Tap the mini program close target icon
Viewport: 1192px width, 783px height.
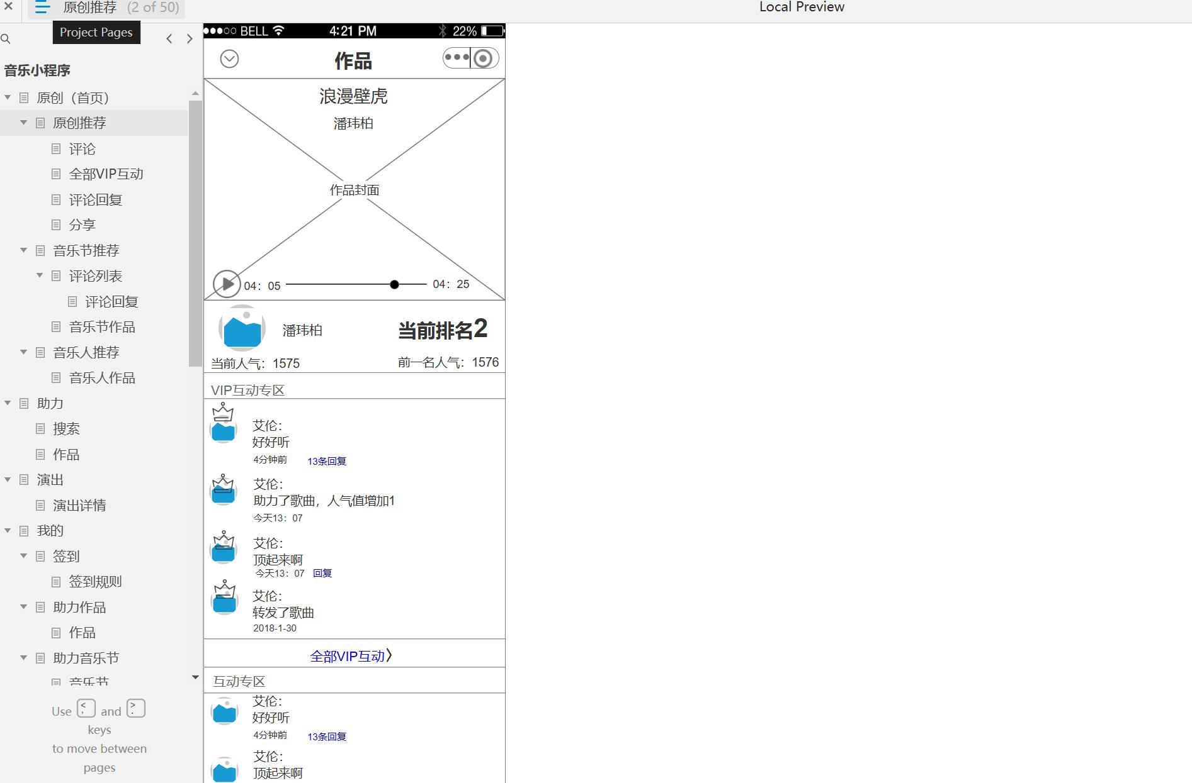(483, 58)
